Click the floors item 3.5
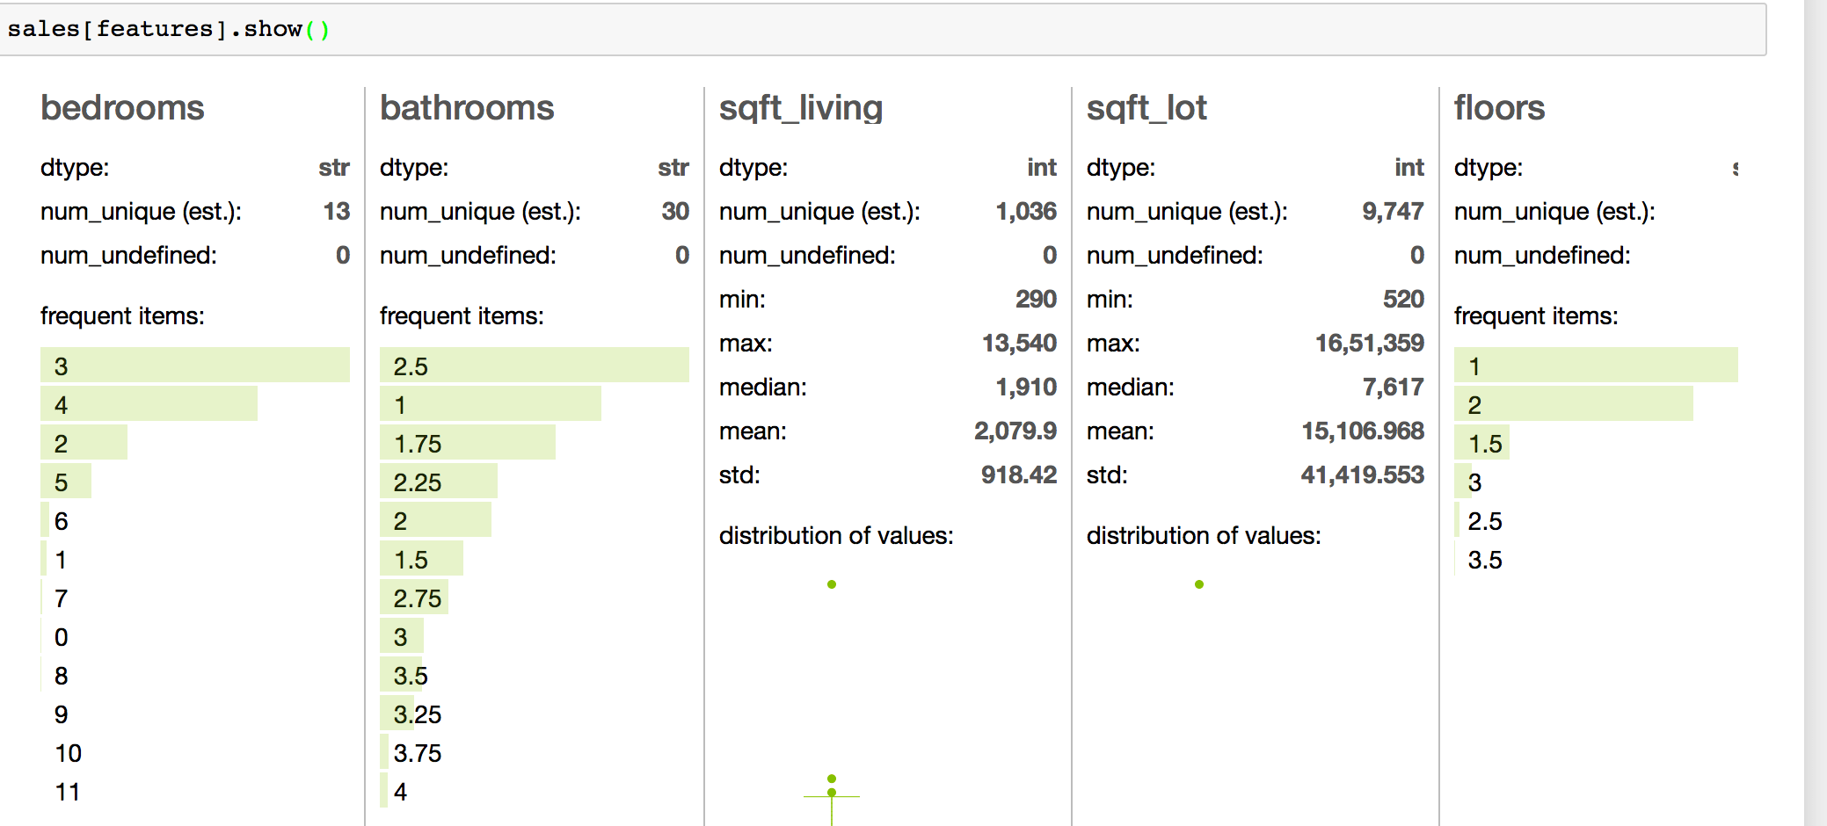 click(1485, 560)
